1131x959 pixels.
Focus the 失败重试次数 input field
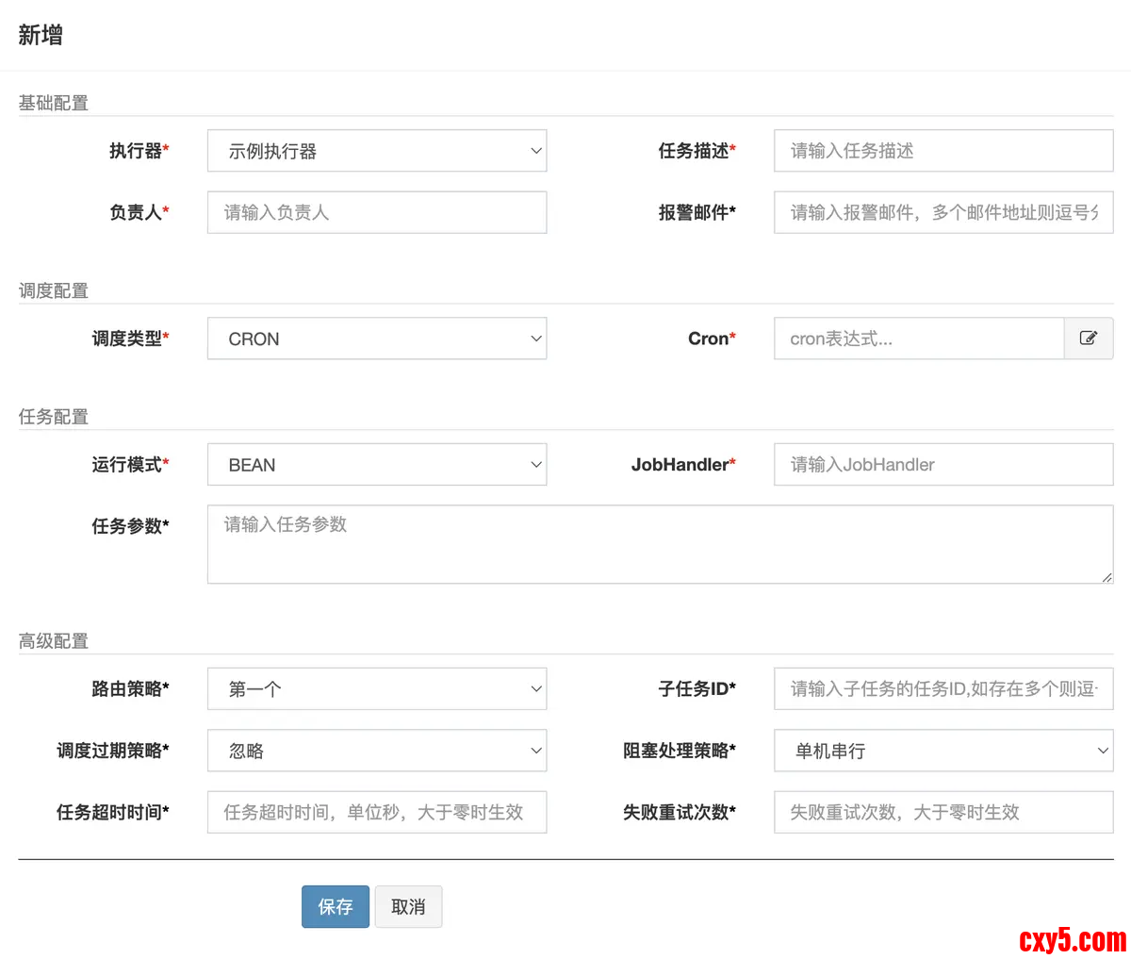[942, 812]
